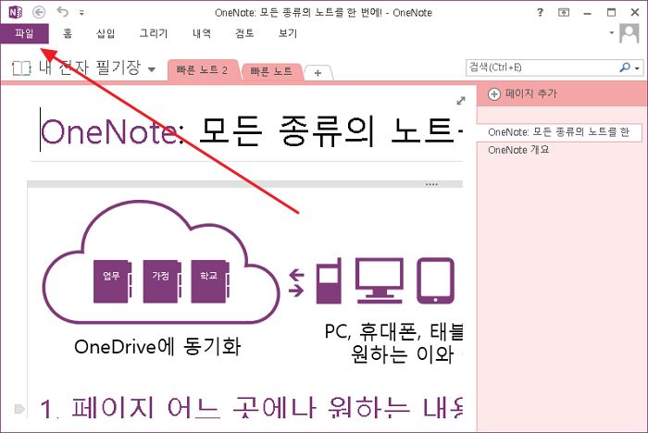Open the 삽입 ribbon tab
Image resolution: width=648 pixels, height=433 pixels.
[x=106, y=33]
